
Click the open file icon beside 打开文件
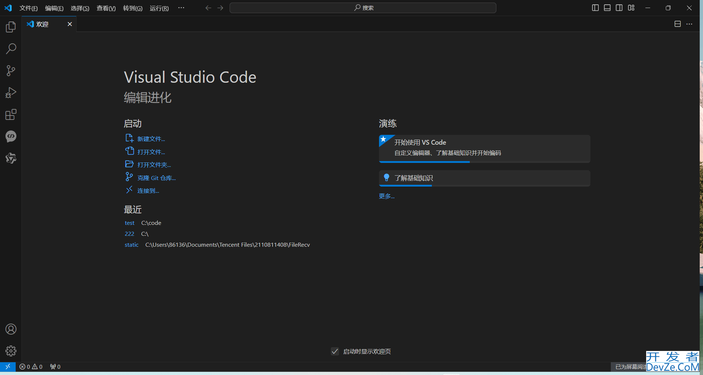129,151
